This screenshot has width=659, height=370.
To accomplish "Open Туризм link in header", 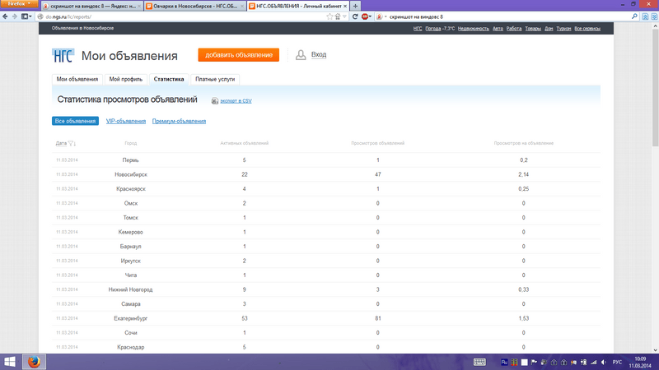I will [563, 29].
